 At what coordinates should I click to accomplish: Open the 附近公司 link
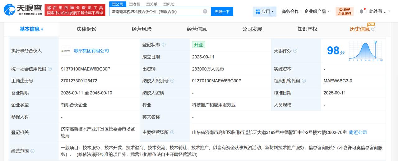(358, 132)
